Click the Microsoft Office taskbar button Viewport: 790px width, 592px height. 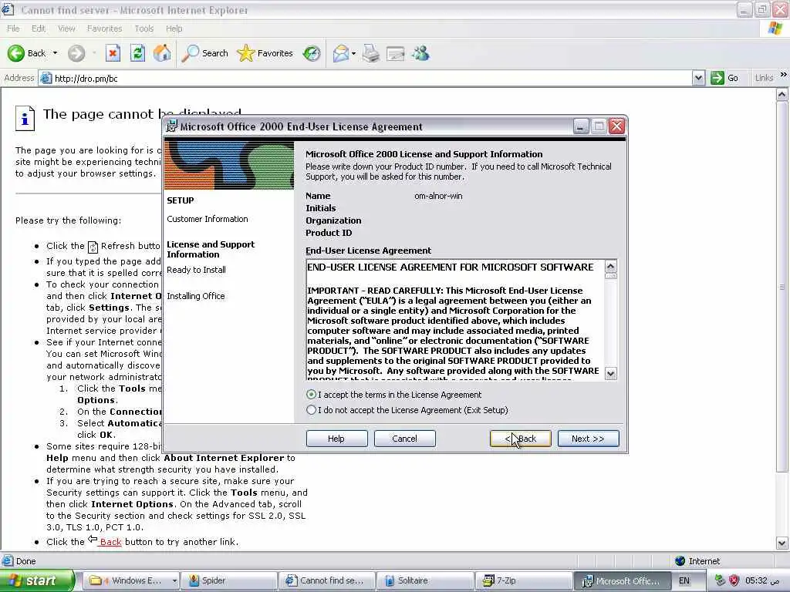coord(621,580)
